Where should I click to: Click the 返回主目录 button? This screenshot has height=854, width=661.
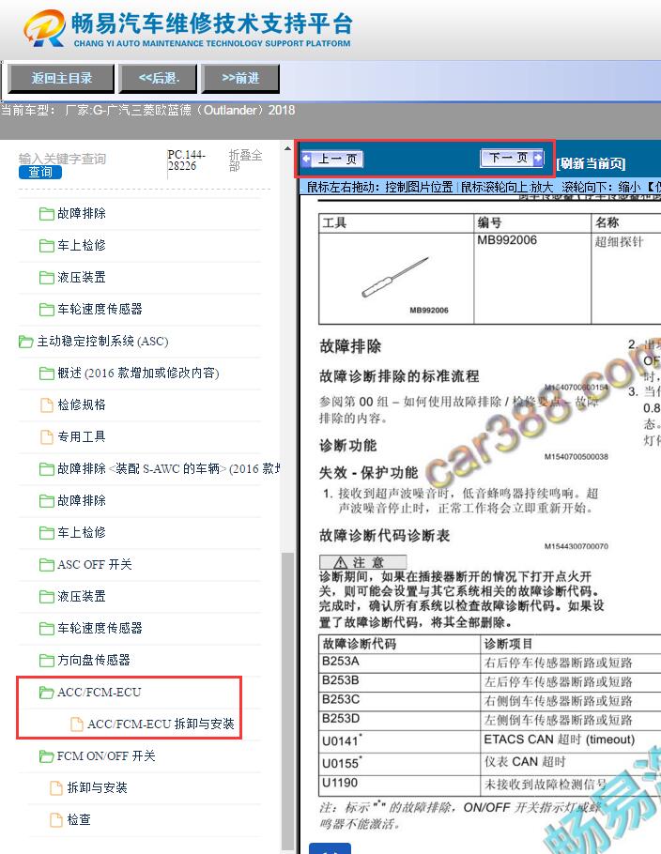click(x=61, y=79)
